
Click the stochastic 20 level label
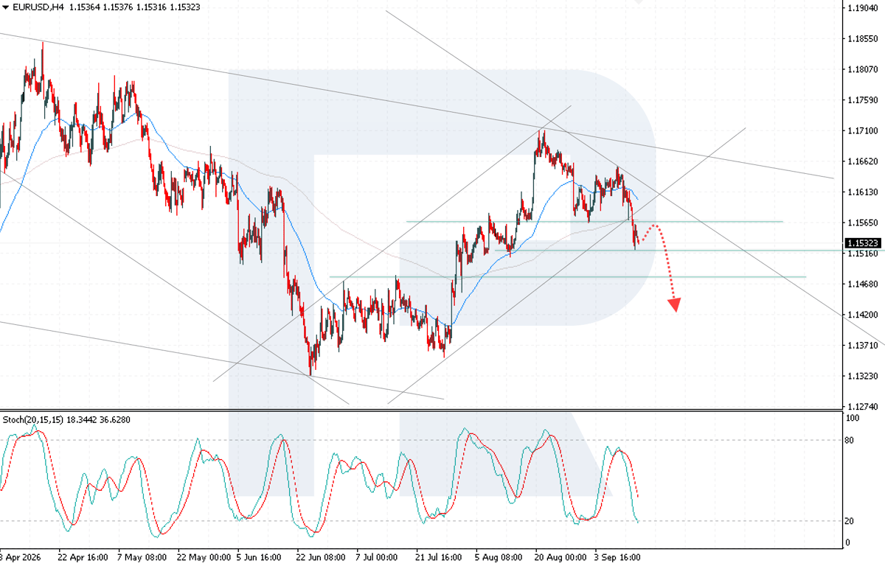(850, 521)
